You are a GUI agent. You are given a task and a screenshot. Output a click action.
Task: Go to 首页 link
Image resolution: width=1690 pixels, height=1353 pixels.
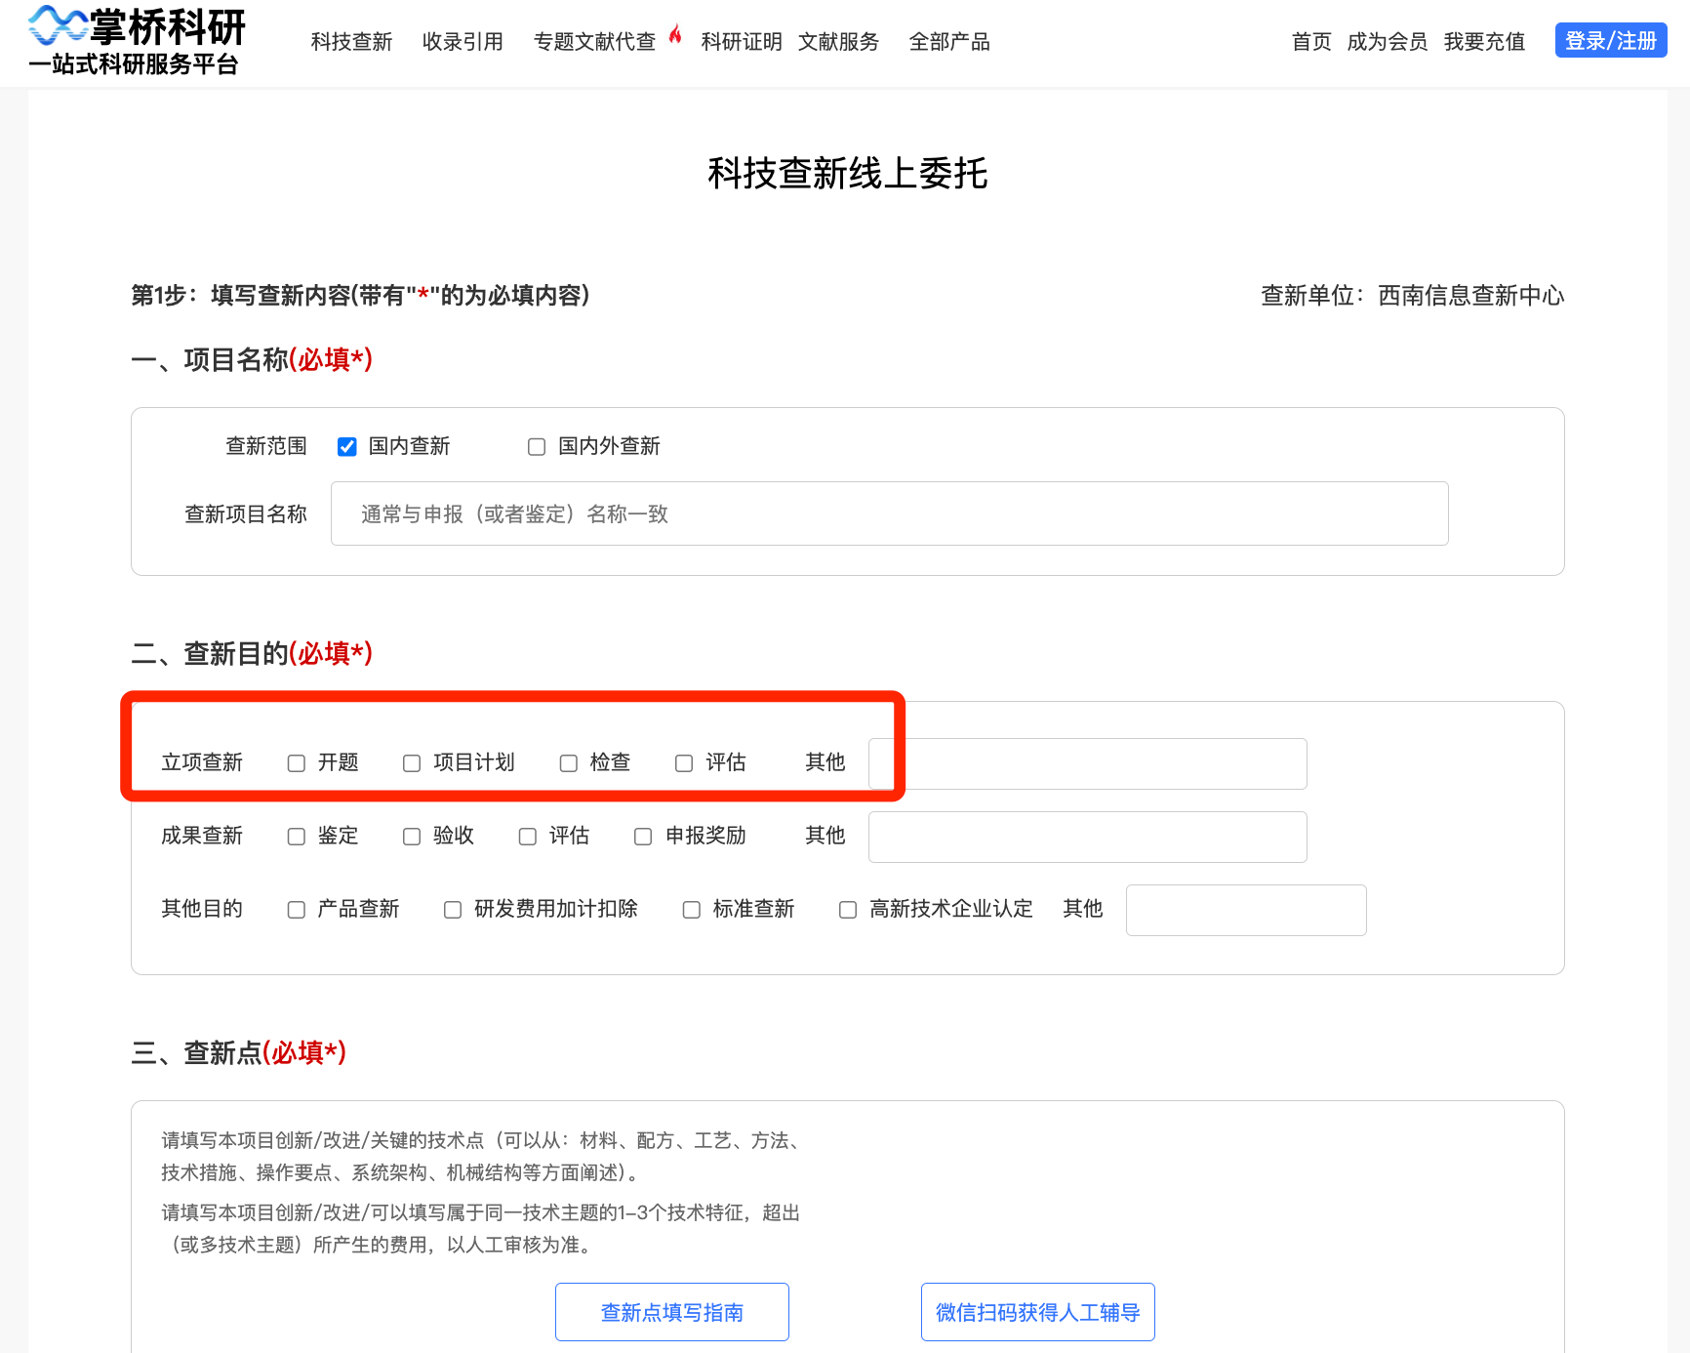pyautogui.click(x=1311, y=42)
